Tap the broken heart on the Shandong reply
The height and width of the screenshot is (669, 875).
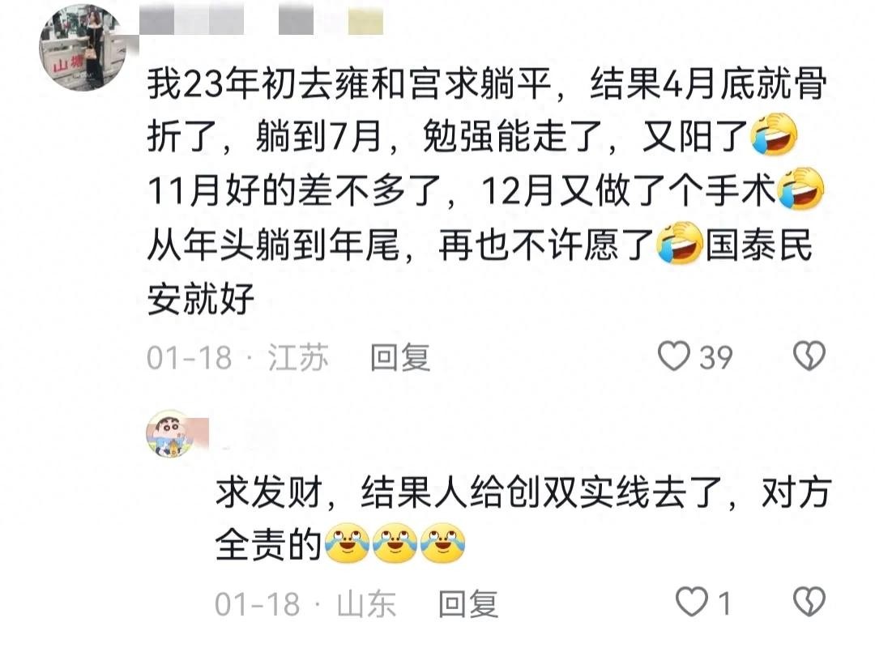tap(809, 602)
